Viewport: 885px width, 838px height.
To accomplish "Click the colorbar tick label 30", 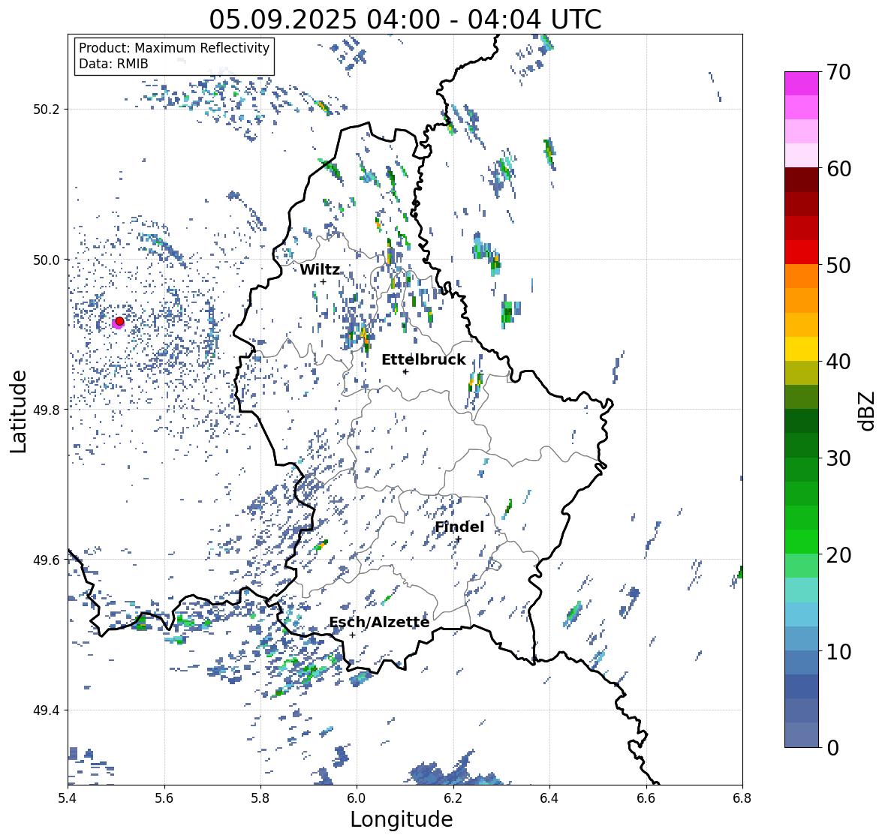I will [x=838, y=458].
